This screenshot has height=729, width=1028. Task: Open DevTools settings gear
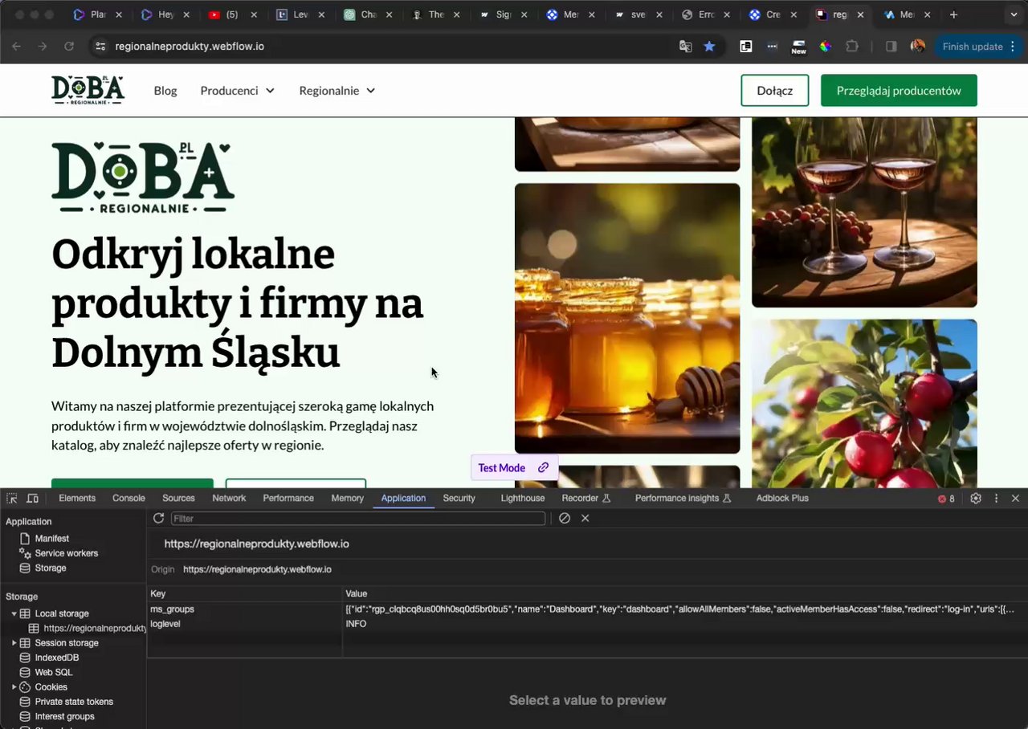pos(976,499)
